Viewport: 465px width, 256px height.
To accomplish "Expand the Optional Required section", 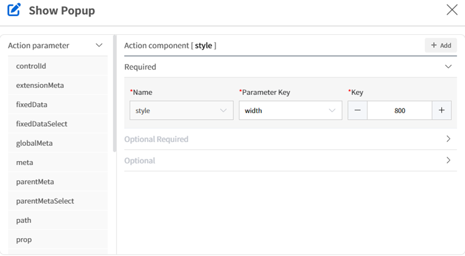I will [448, 139].
